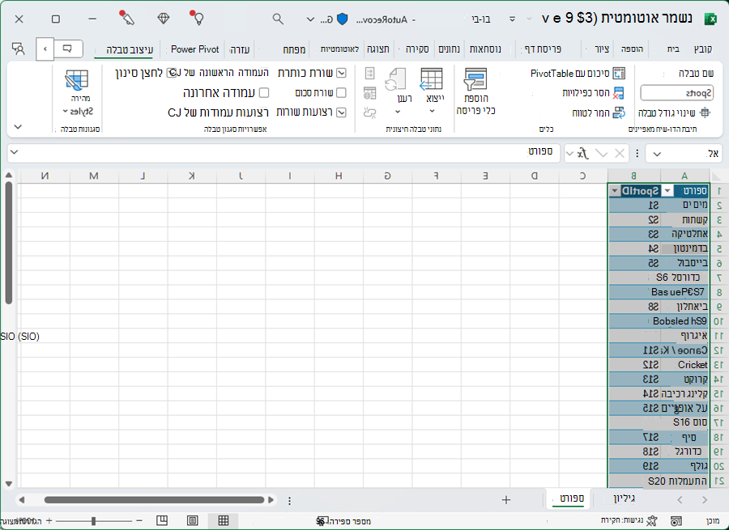The width and height of the screenshot is (729, 530).
Task: Open Export (ייצוא) dropdown arrow
Action: click(432, 111)
